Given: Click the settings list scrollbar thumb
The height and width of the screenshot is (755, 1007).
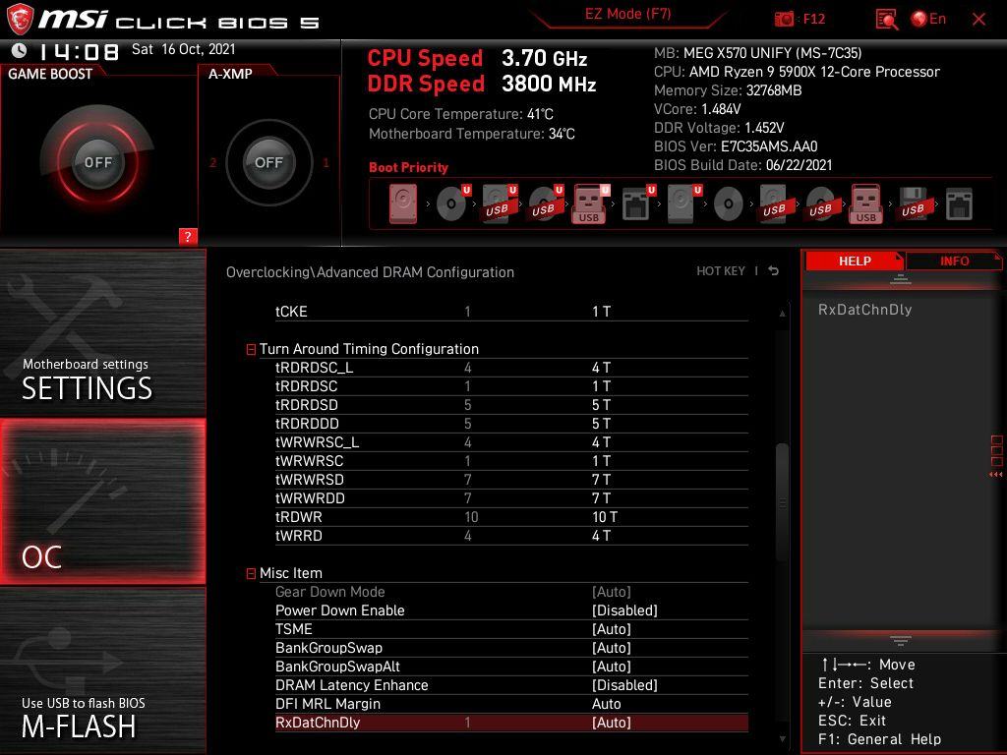Looking at the screenshot, I should 782,500.
